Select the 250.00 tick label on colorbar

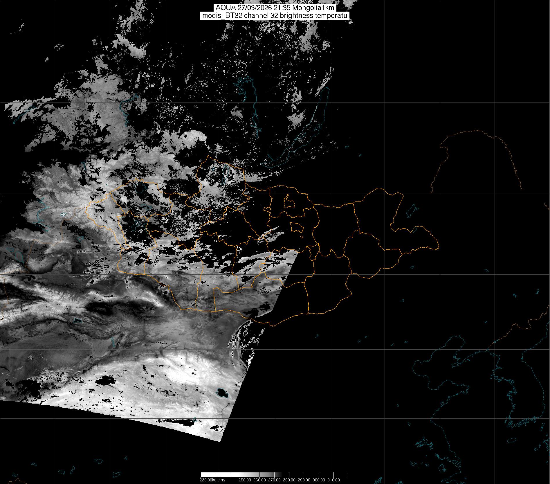point(246,480)
